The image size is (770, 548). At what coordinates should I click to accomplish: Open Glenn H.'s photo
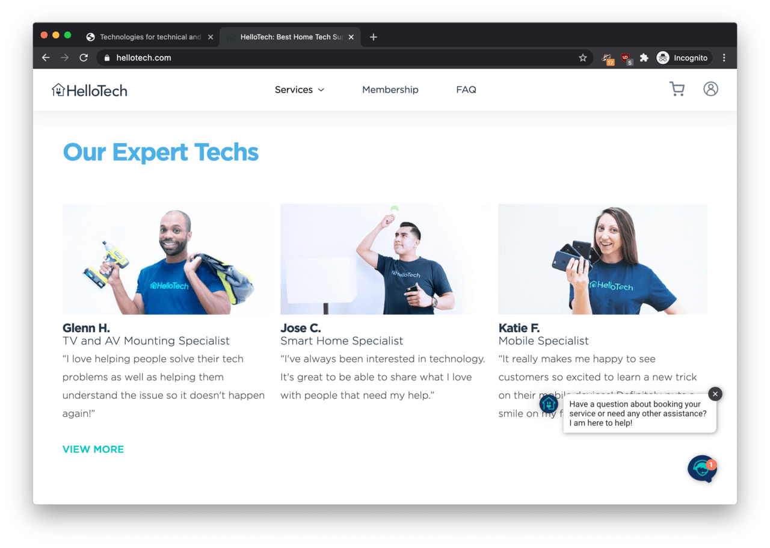pyautogui.click(x=167, y=259)
